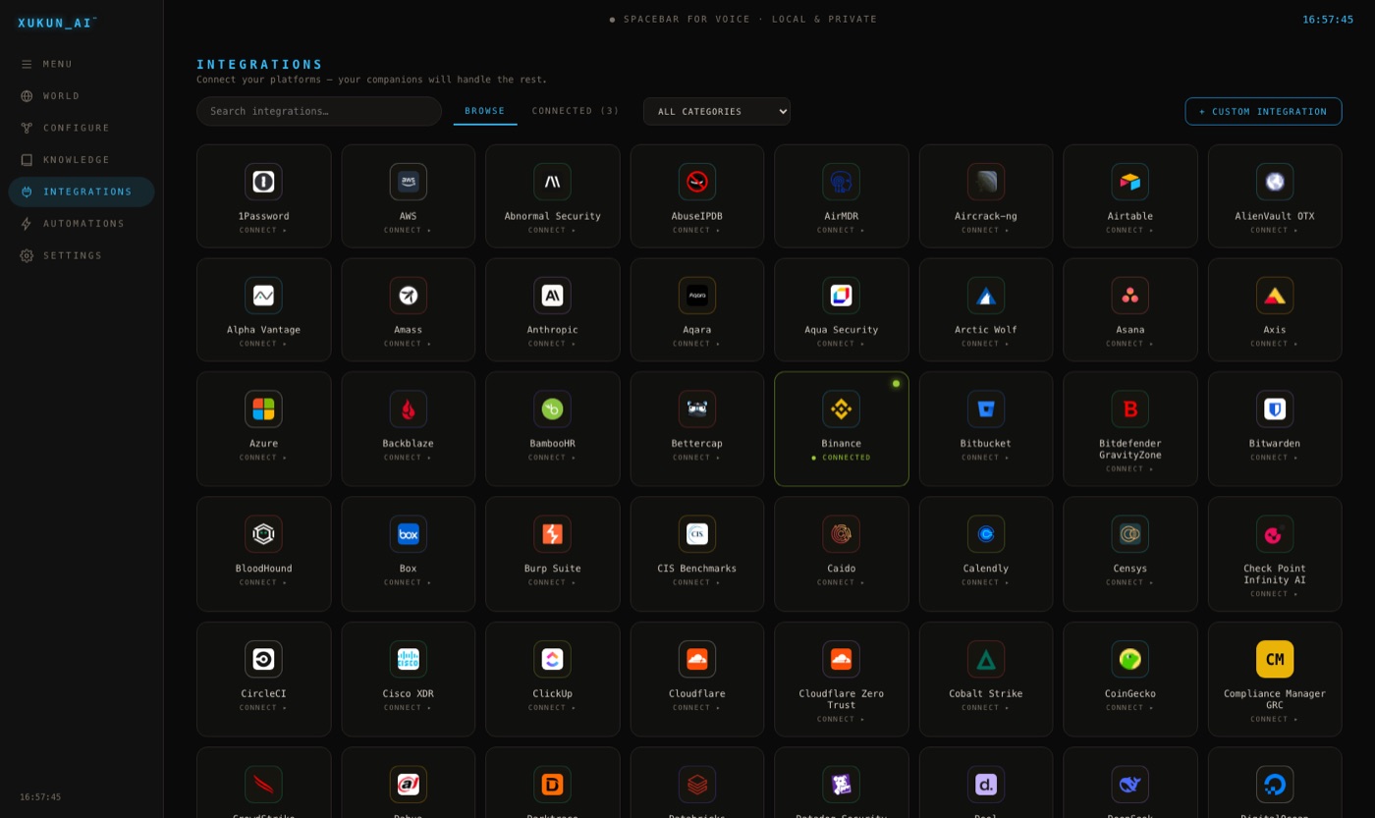Select the Cisco XDR icon
The width and height of the screenshot is (1375, 818).
click(x=408, y=660)
